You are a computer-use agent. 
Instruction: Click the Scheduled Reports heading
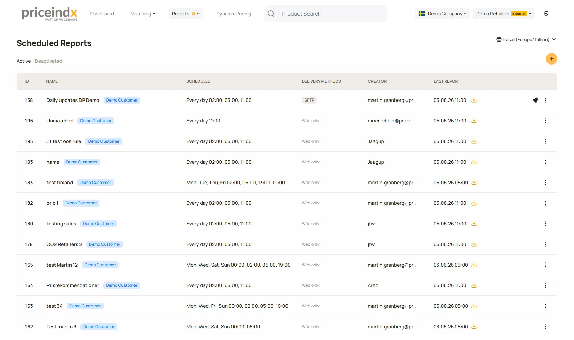54,43
